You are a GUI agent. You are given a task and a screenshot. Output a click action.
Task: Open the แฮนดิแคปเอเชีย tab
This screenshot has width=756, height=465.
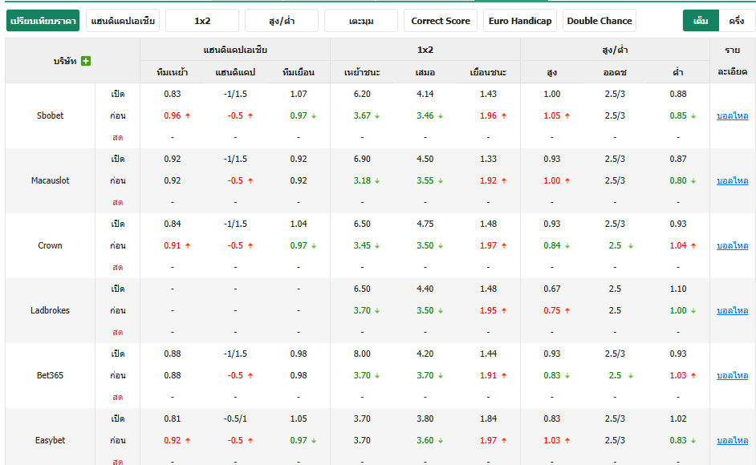click(123, 21)
